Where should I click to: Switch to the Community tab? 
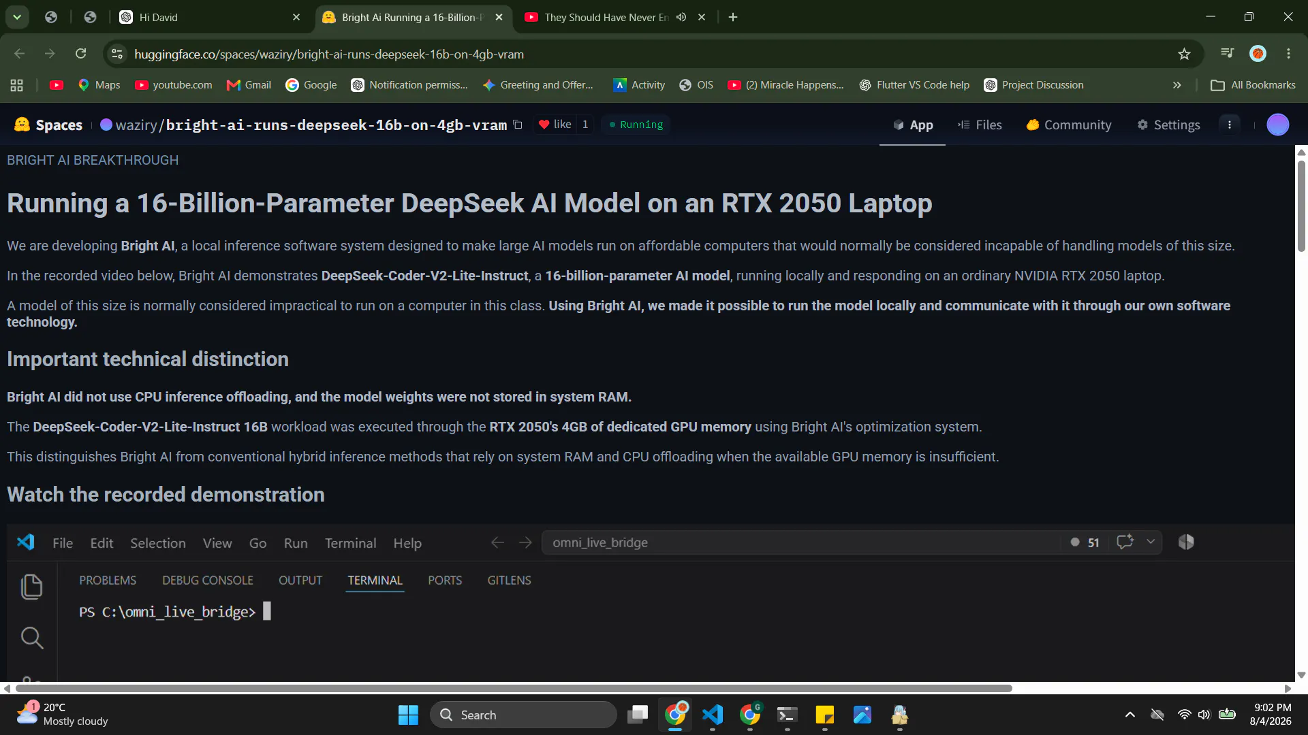click(x=1069, y=125)
